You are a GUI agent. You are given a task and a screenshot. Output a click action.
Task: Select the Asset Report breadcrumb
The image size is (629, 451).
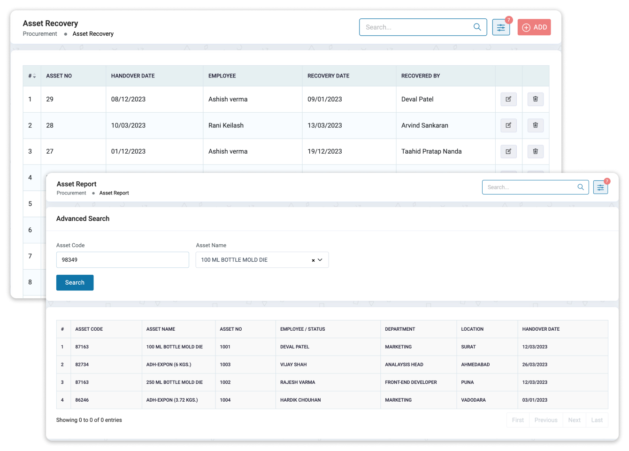click(x=114, y=193)
